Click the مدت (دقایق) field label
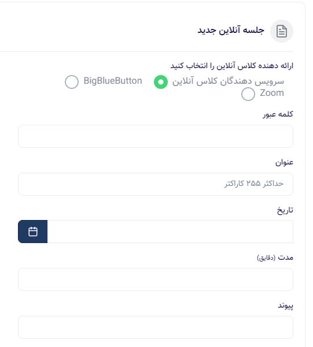Screen dimensions: 313x347 pos(275,258)
